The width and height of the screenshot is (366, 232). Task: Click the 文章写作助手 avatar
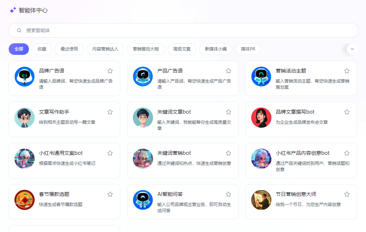coord(25,118)
